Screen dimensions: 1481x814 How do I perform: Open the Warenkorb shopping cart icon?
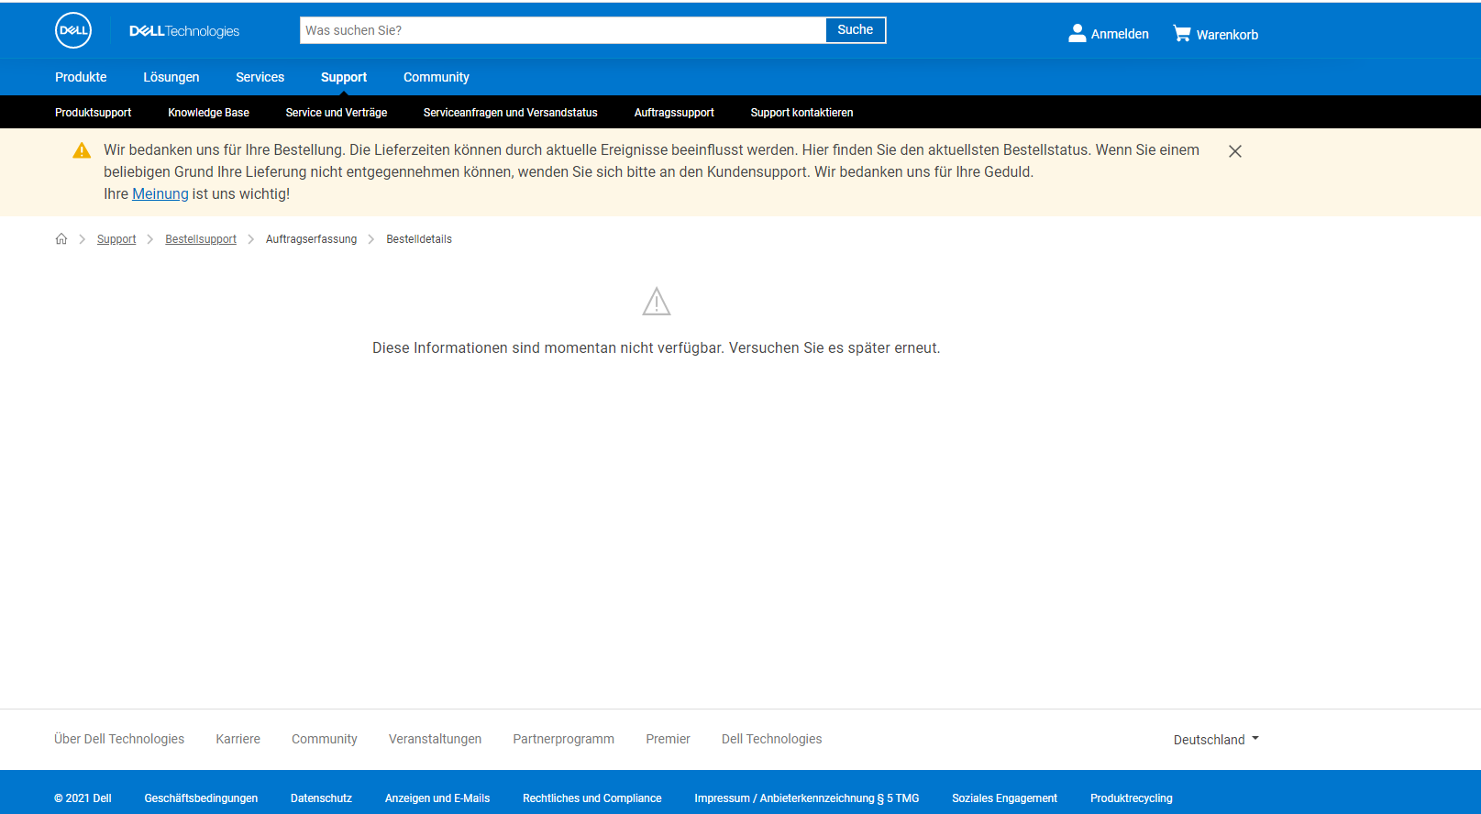coord(1182,34)
